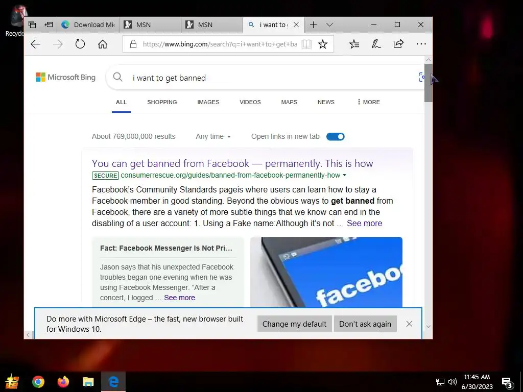The image size is (523, 392).
Task: Select the Add notes pen icon
Action: 376,44
